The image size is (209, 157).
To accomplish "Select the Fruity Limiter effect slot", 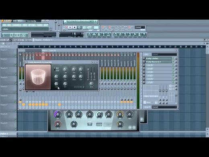I will click(158, 58).
